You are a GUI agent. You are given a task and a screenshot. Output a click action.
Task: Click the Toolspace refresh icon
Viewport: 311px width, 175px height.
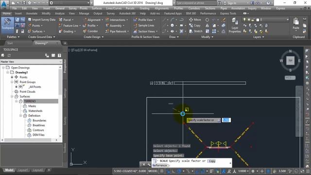pyautogui.click(x=9, y=55)
